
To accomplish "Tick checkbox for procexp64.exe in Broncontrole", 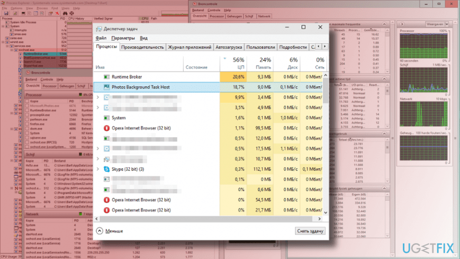I will coord(28,115).
